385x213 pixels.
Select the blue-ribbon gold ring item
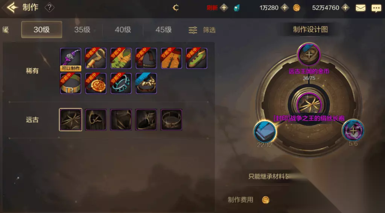pos(146,83)
